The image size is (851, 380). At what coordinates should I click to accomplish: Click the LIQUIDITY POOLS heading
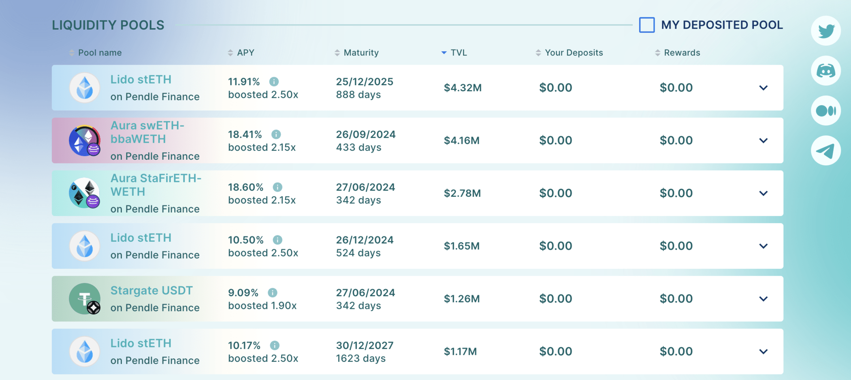click(x=108, y=25)
